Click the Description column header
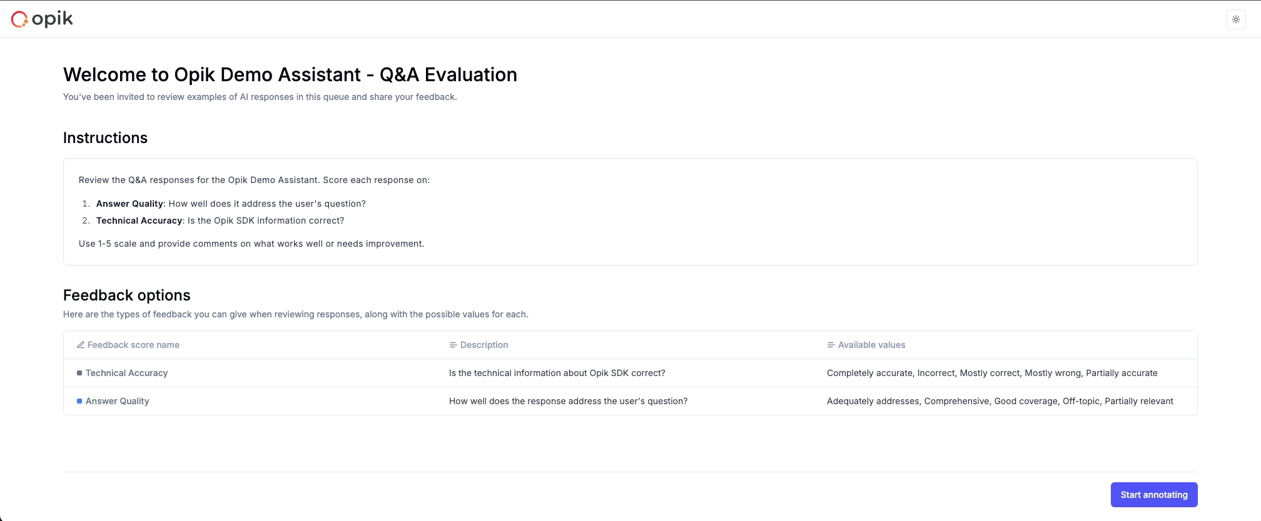The width and height of the screenshot is (1261, 521). tap(484, 345)
